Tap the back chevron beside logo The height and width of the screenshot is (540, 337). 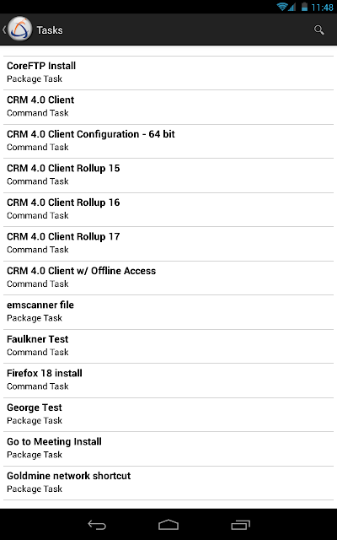4,30
